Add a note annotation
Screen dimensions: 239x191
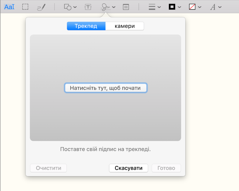point(126,7)
